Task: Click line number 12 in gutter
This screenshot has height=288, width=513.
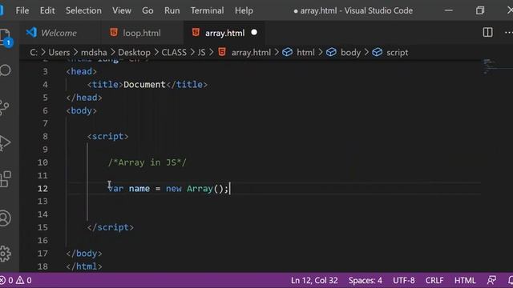Action: 42,189
